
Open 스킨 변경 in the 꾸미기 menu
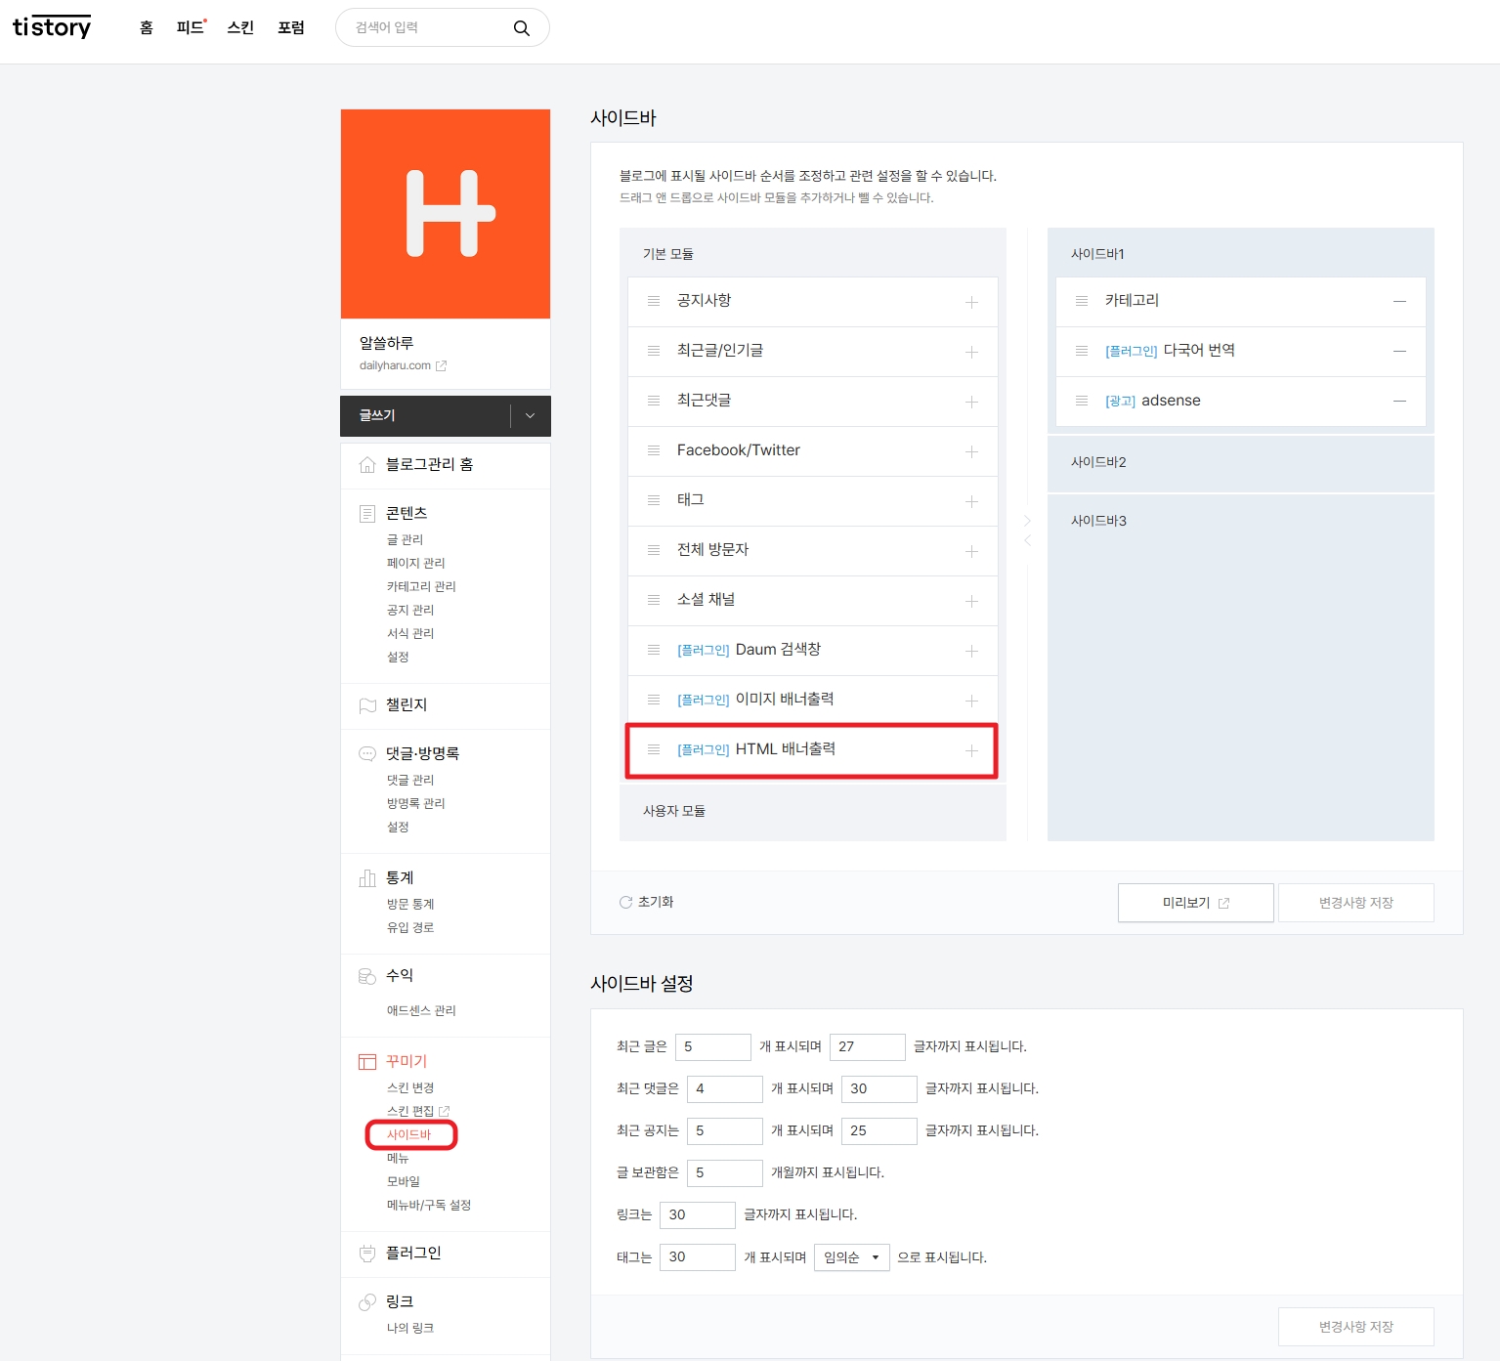pyautogui.click(x=410, y=1088)
